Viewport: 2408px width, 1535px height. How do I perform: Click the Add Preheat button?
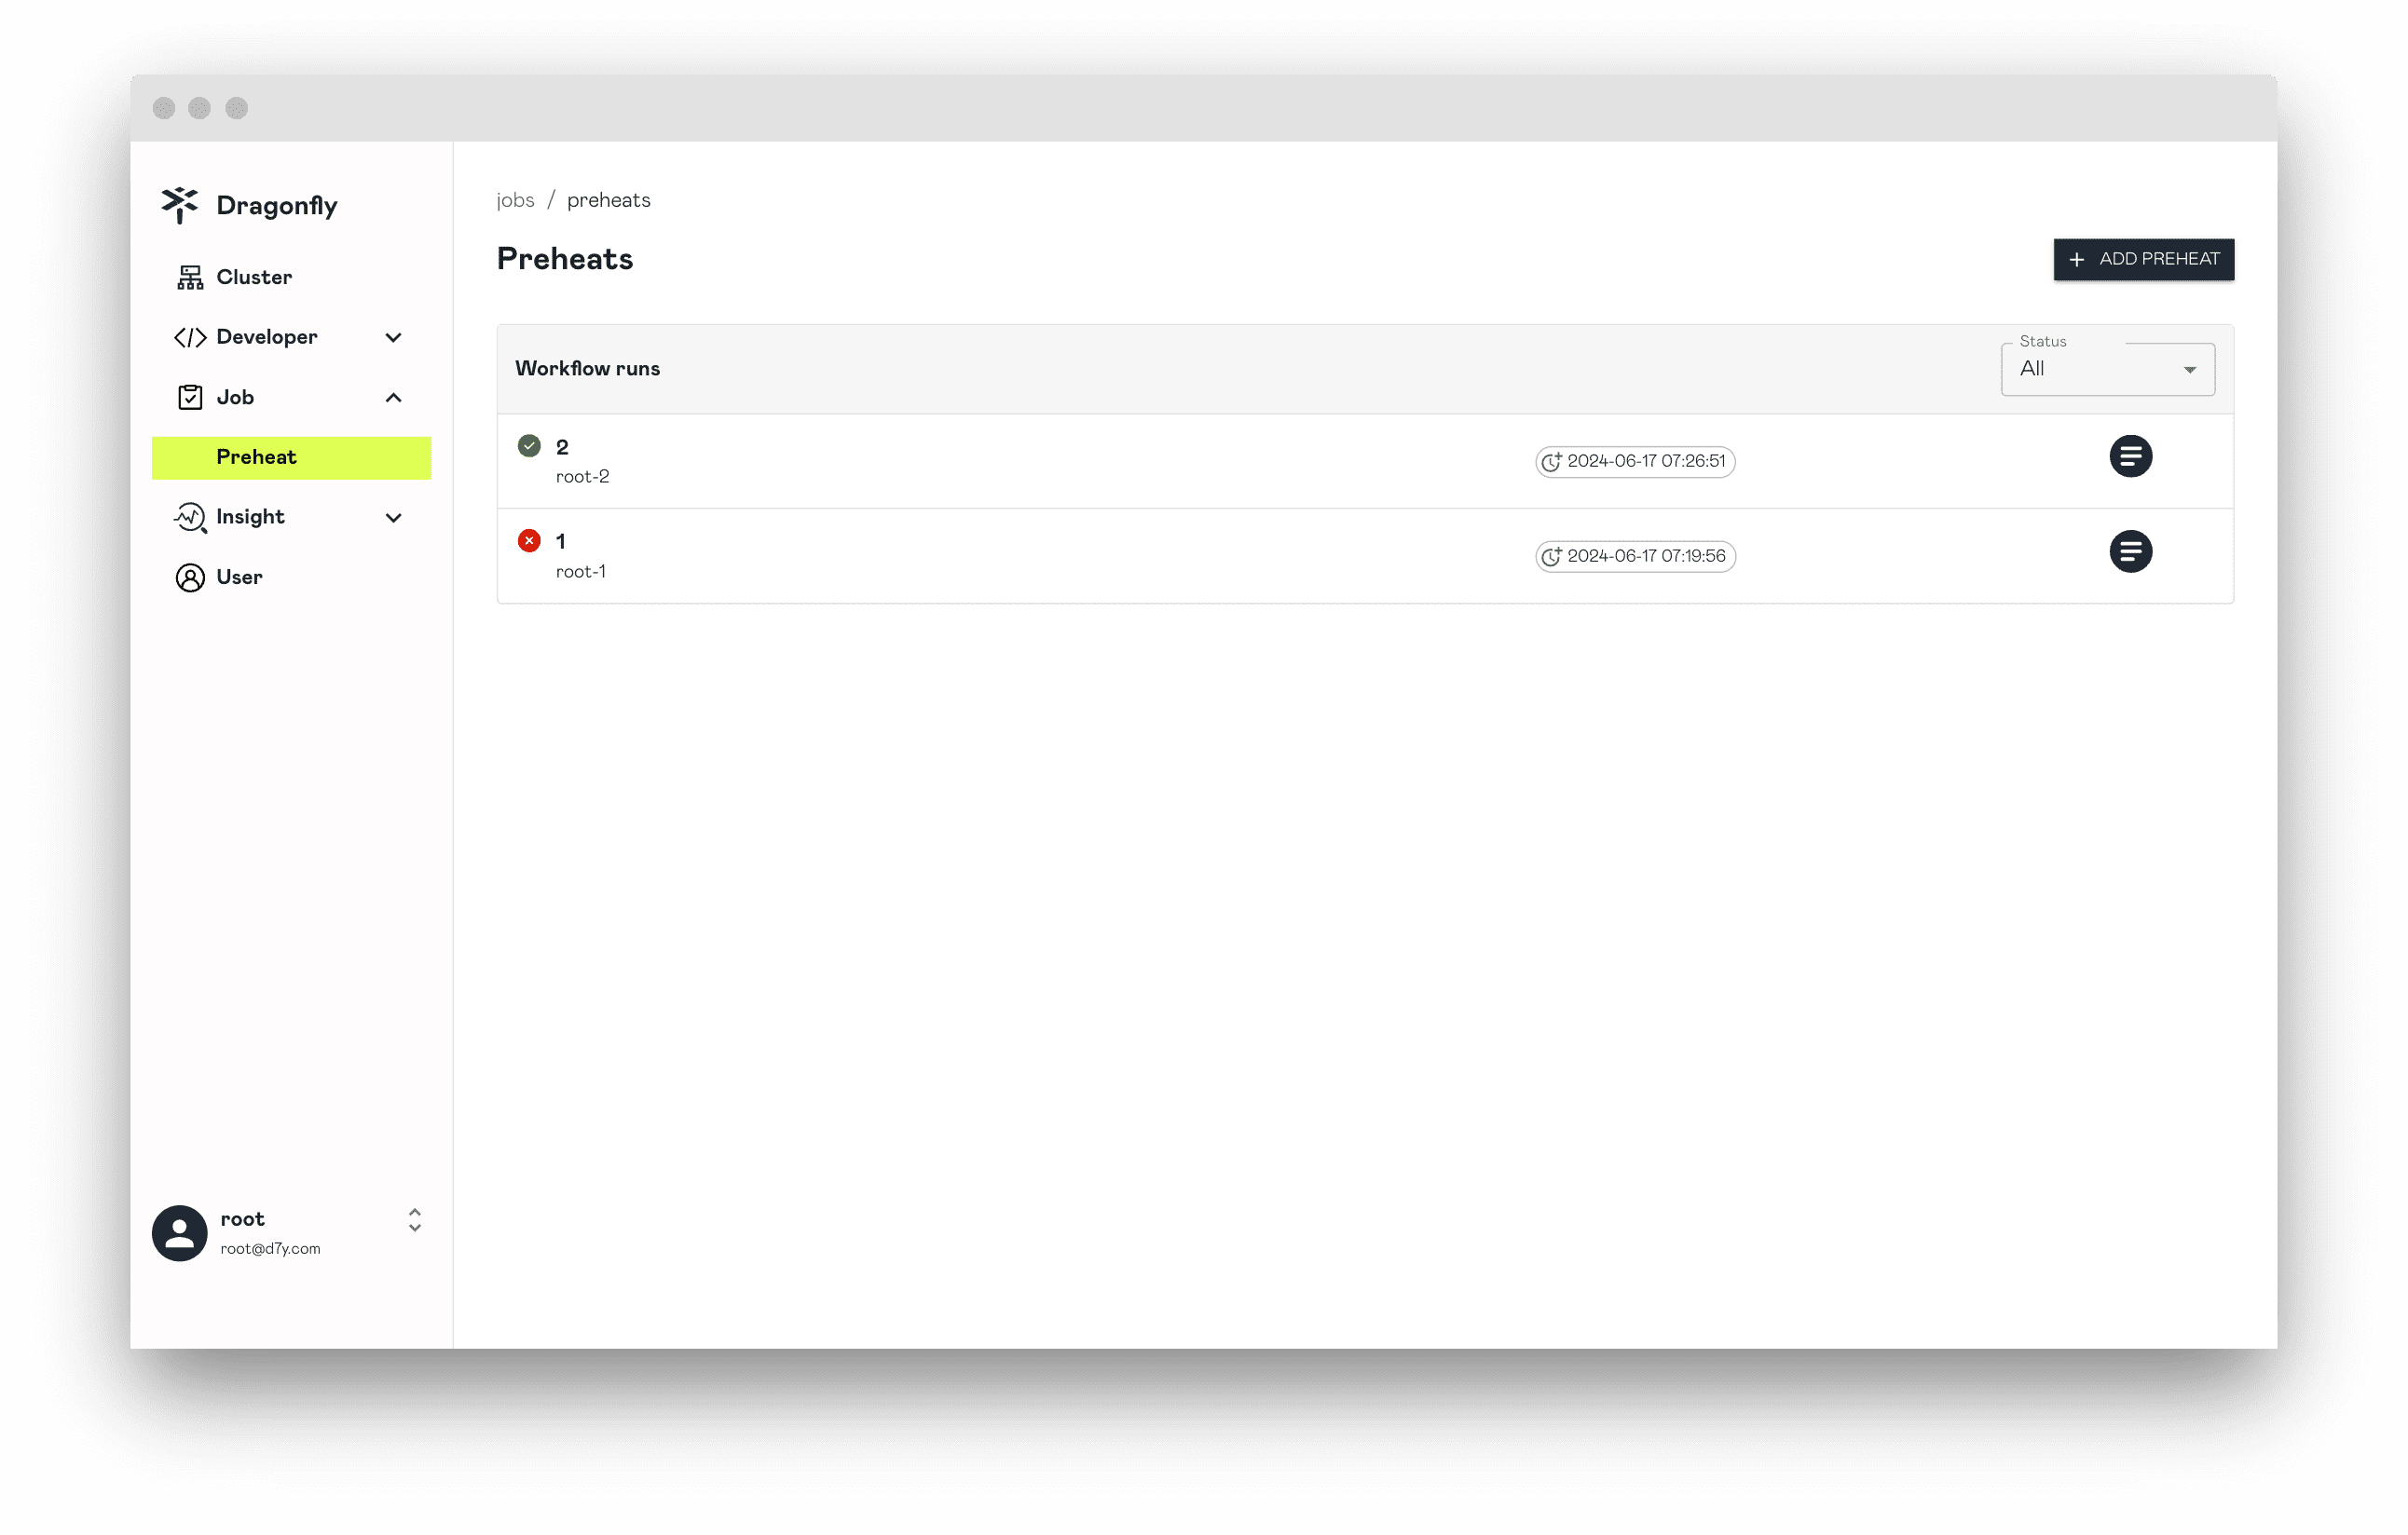[2143, 258]
